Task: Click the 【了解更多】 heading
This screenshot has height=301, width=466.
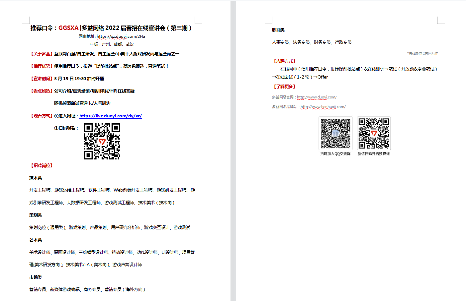Action: pos(284,87)
